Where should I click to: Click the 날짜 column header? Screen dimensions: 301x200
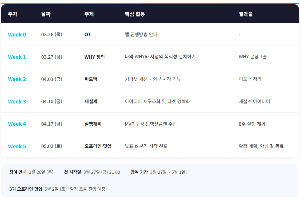(x=46, y=14)
